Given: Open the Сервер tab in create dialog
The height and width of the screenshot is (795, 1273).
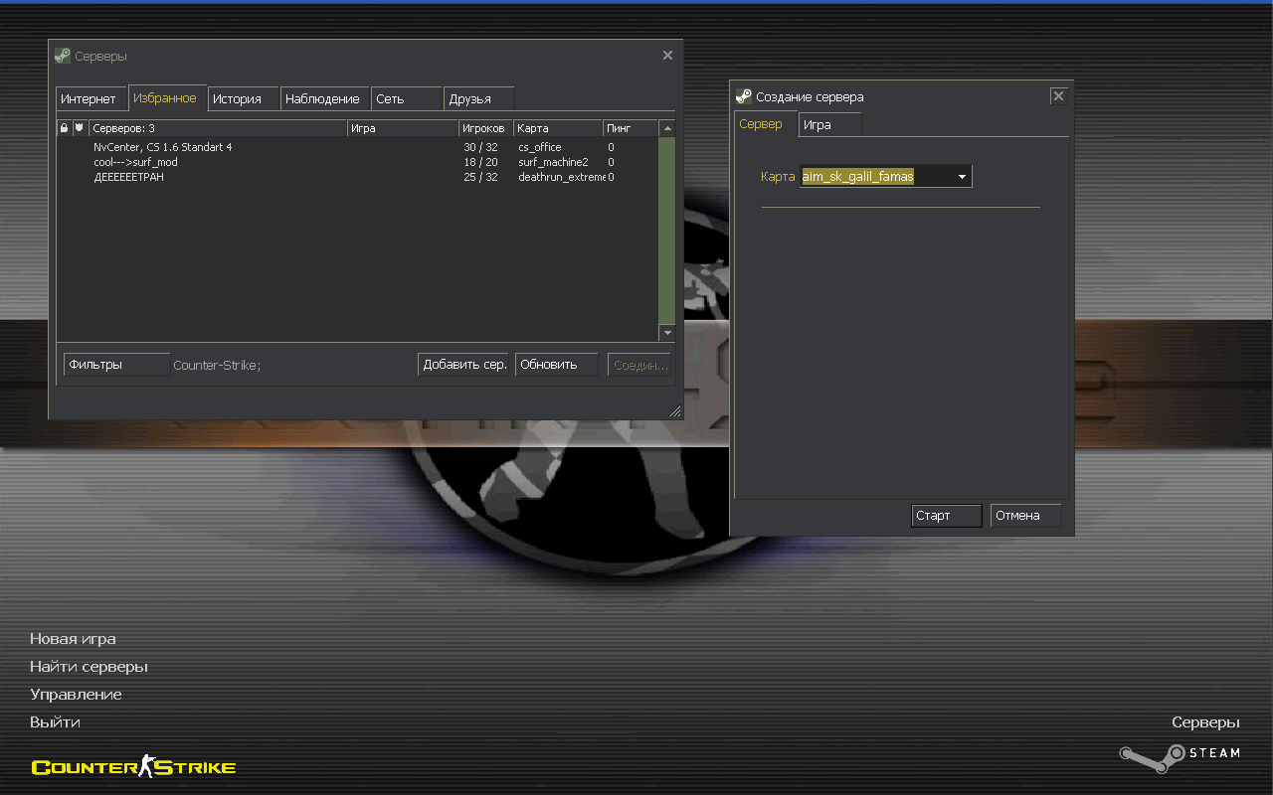Looking at the screenshot, I should point(766,124).
